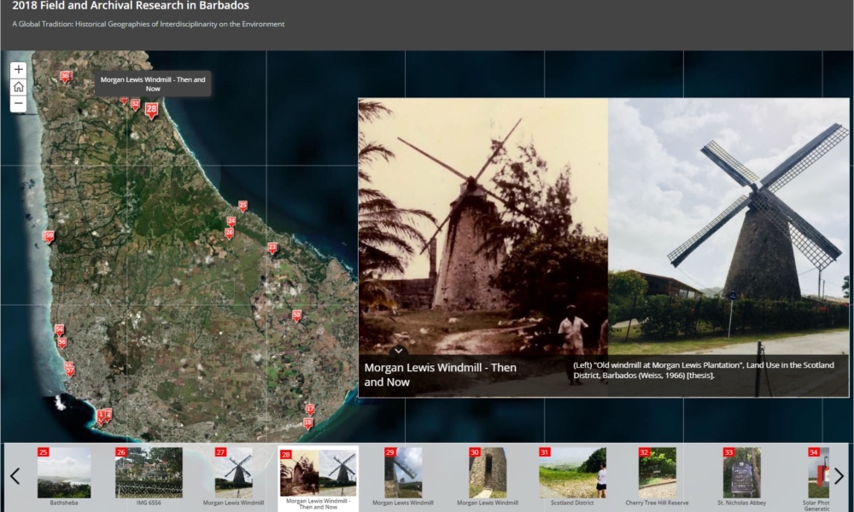Screen dimensions: 854x512
Task: Show the Scotland District thumbnail
Action: pyautogui.click(x=572, y=474)
